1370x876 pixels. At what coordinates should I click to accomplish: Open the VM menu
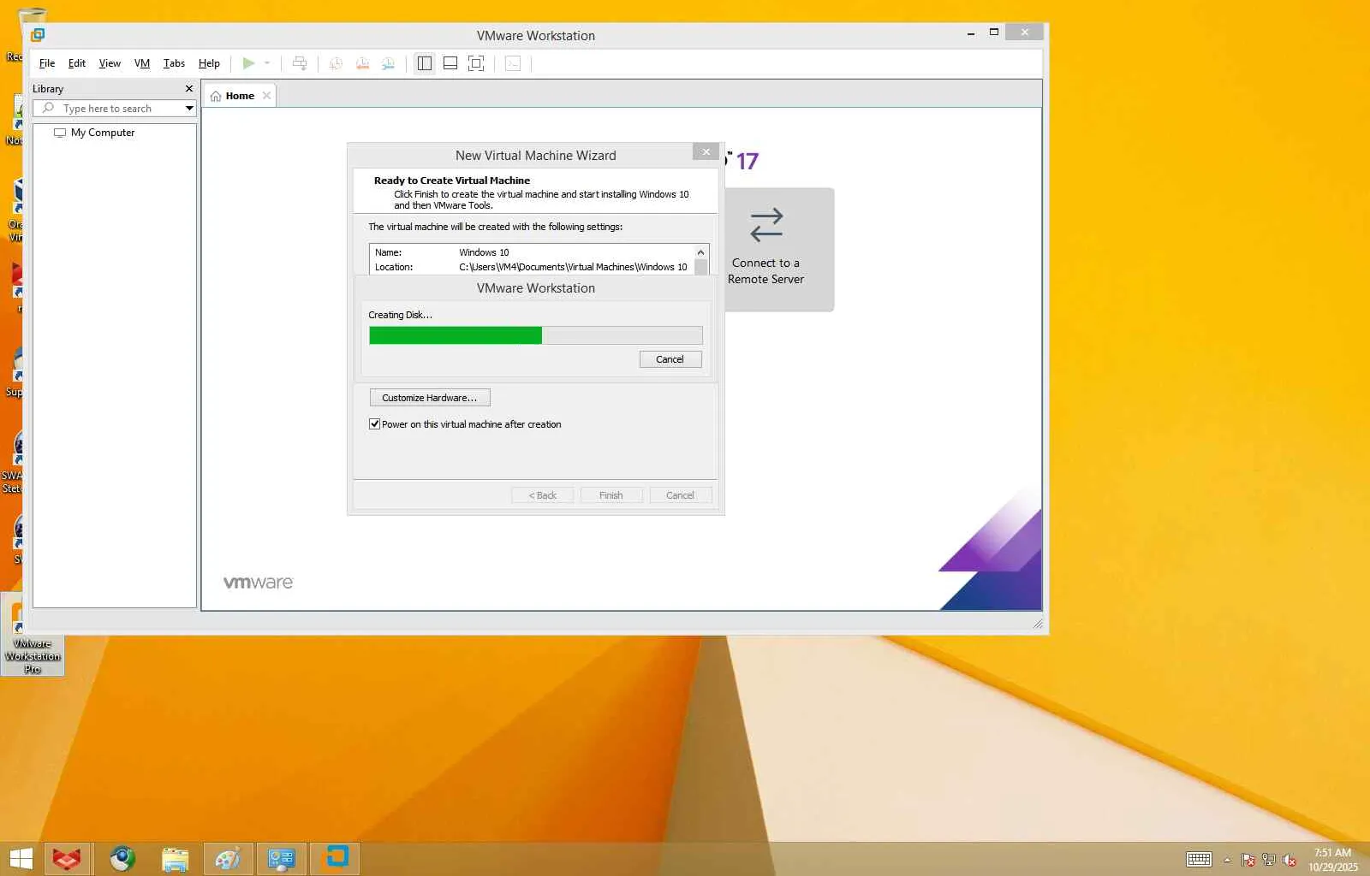142,63
